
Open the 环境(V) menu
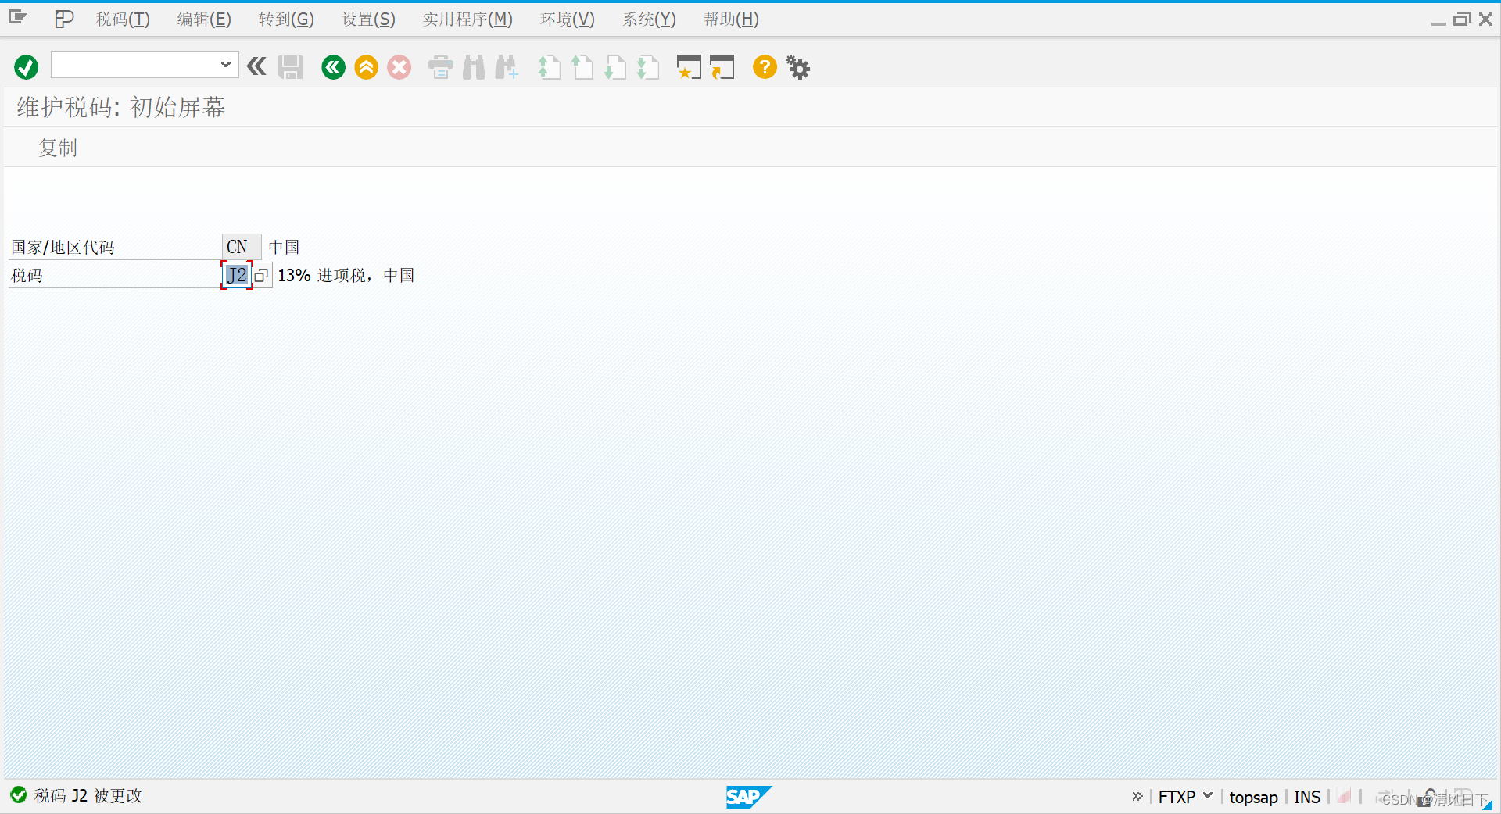(566, 19)
